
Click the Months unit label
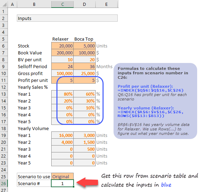(x=104, y=66)
